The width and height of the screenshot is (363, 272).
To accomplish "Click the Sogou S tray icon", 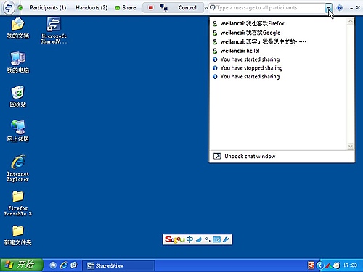I will tap(311, 265).
